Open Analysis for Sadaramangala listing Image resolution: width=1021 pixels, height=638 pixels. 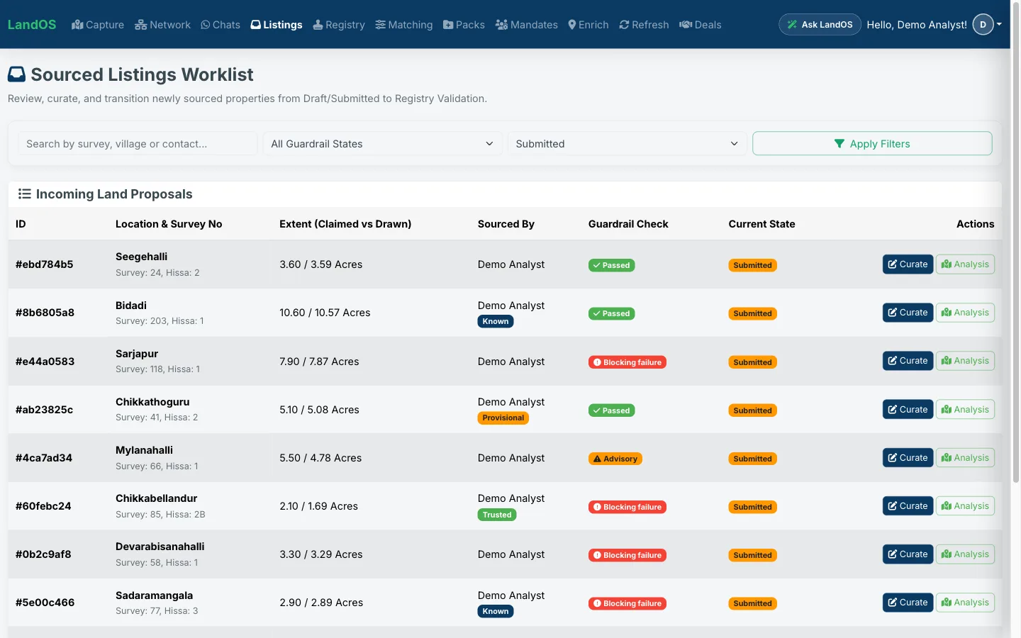(965, 603)
